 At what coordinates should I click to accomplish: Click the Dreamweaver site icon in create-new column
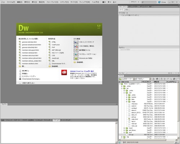click(50, 64)
